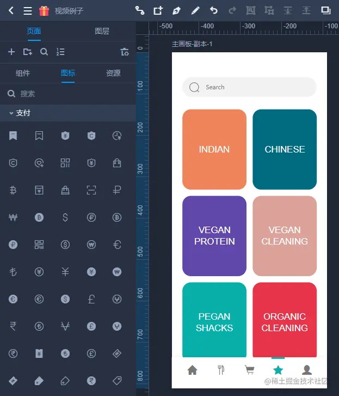Open the 组件 tab
Screen dimensions: 339x396
23,73
